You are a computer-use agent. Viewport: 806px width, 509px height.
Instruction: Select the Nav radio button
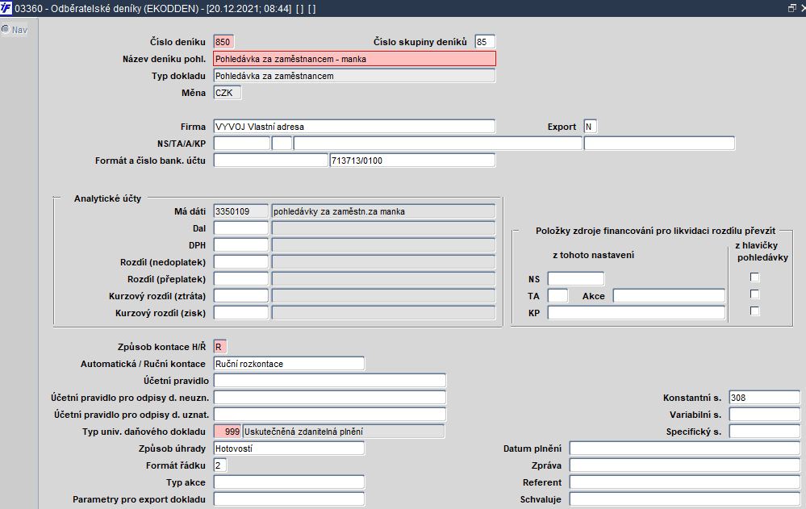[x=6, y=30]
